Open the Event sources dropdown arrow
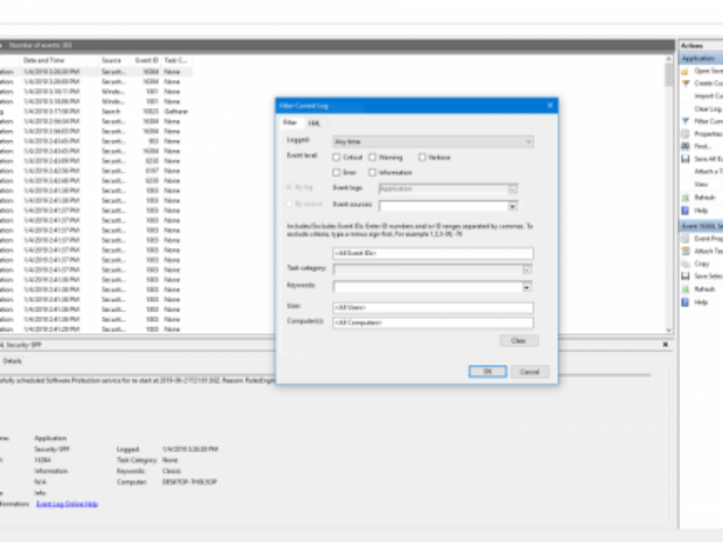This screenshot has width=723, height=542. click(x=512, y=206)
